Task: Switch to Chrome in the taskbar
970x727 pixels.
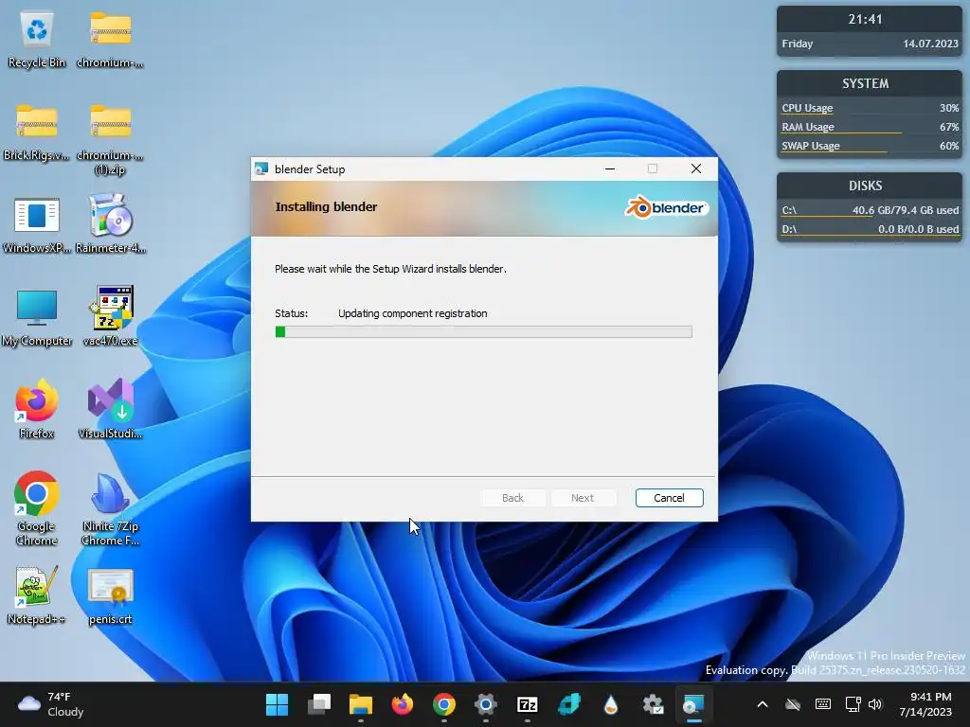Action: [444, 704]
